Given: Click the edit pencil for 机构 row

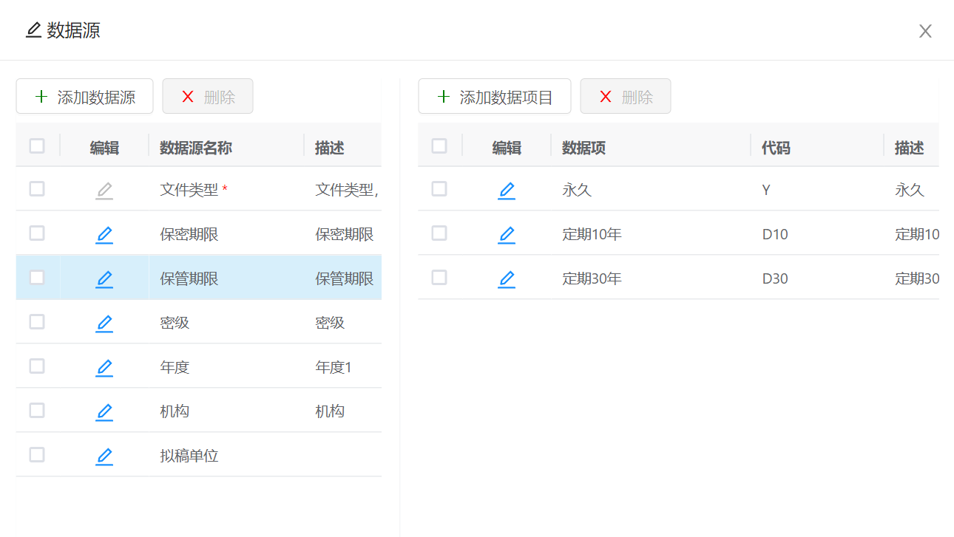Looking at the screenshot, I should 104,412.
